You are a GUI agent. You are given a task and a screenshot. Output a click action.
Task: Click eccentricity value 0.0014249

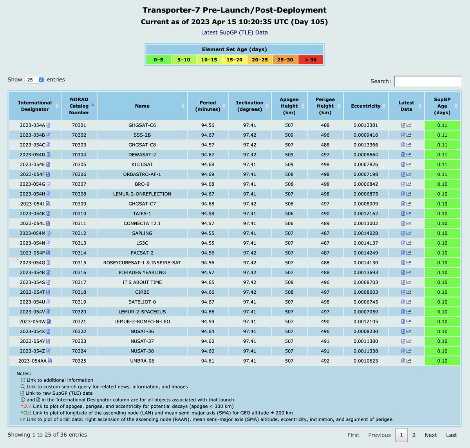tap(366, 253)
